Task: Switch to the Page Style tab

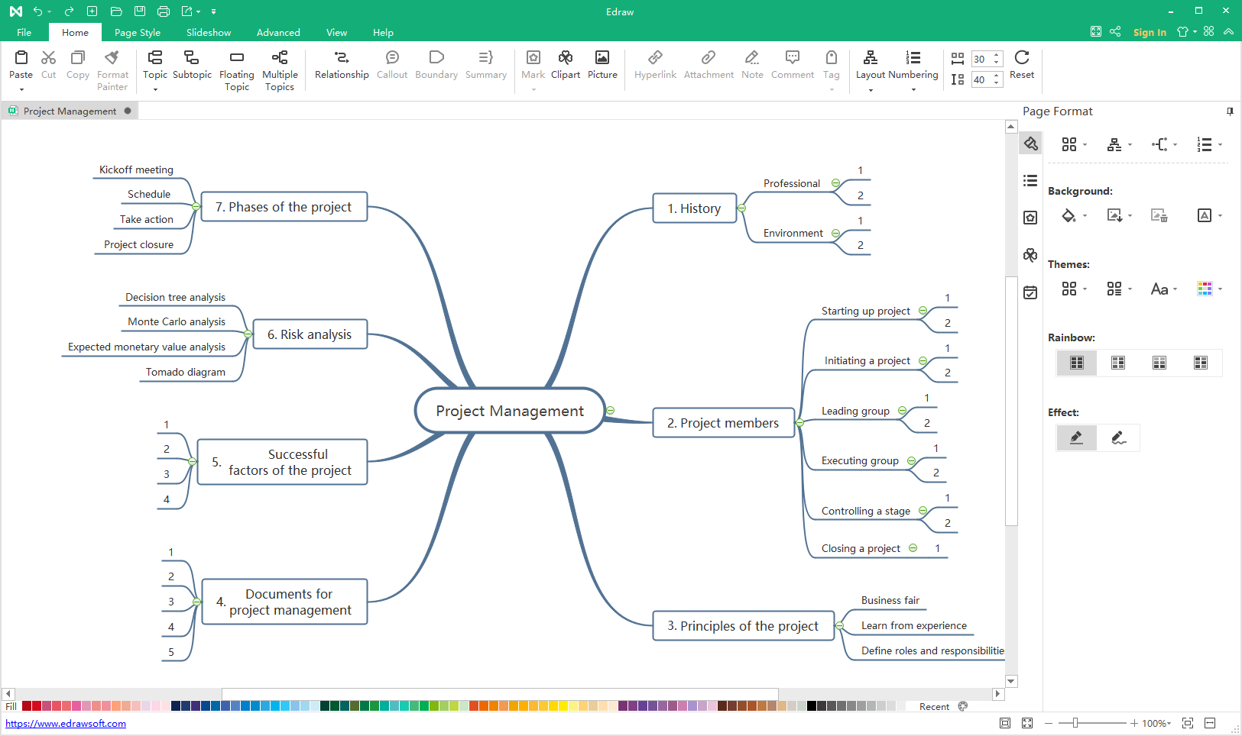Action: [x=138, y=33]
